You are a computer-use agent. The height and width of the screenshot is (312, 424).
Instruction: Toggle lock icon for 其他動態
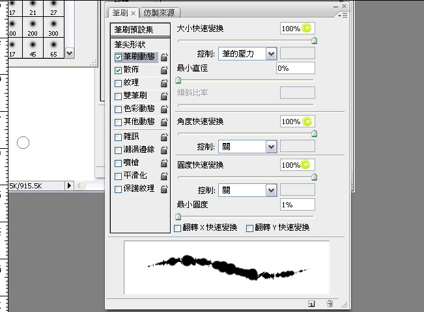click(164, 122)
